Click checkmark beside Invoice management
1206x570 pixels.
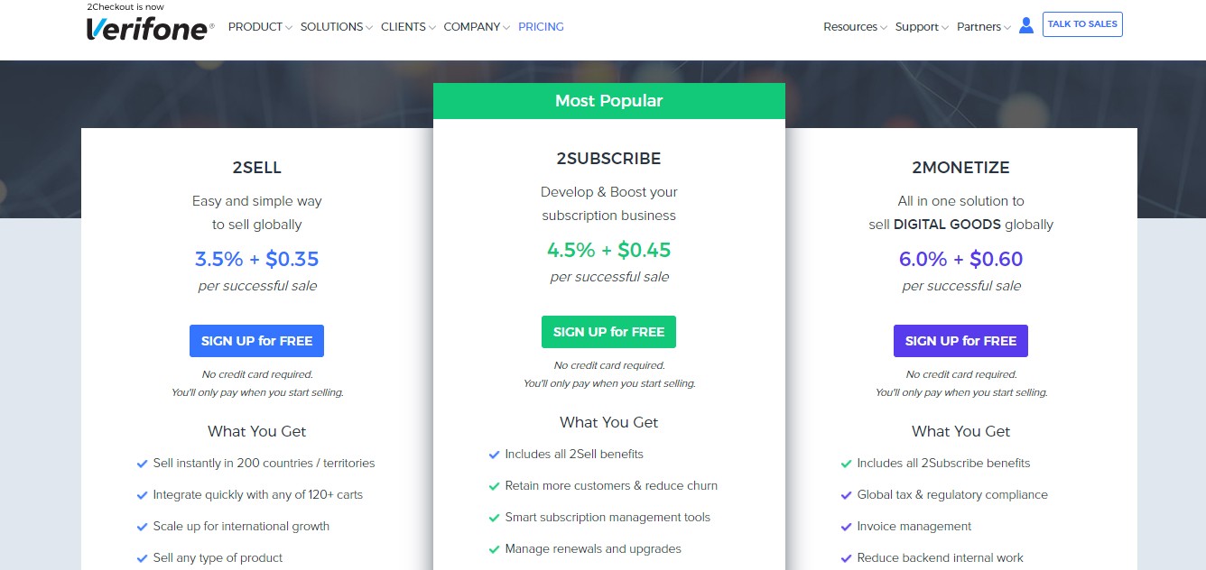[x=846, y=527]
